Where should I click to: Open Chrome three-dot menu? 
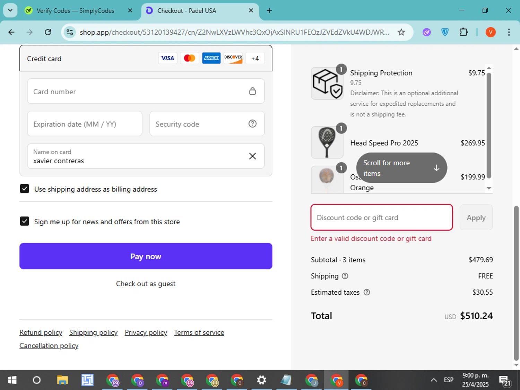coord(509,32)
